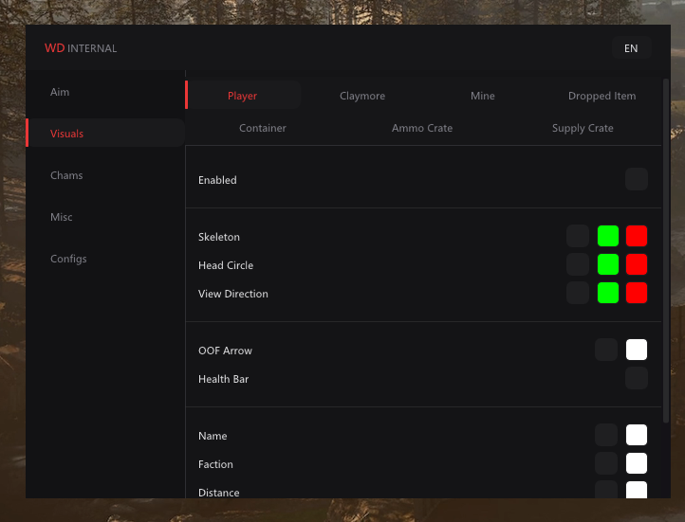Click the EN language button
Viewport: 685px width, 522px height.
[x=631, y=48]
